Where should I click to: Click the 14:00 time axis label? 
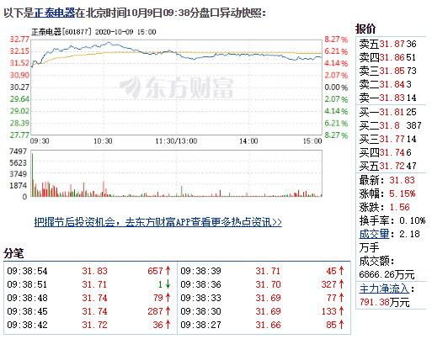(248, 140)
